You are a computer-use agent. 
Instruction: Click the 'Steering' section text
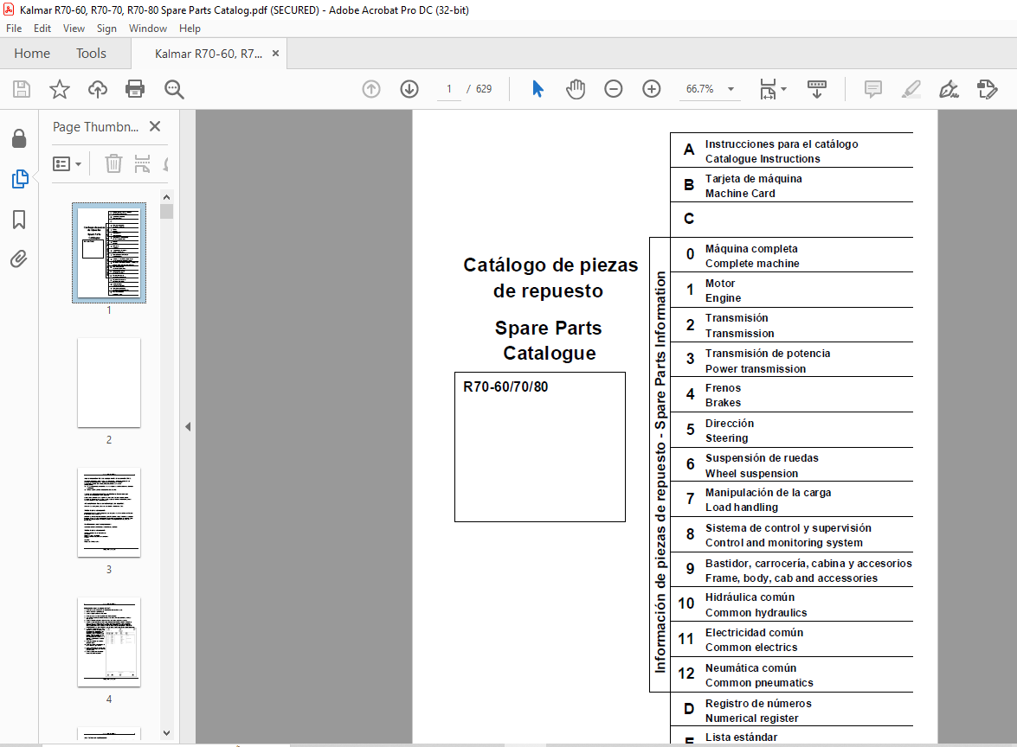pyautogui.click(x=726, y=438)
